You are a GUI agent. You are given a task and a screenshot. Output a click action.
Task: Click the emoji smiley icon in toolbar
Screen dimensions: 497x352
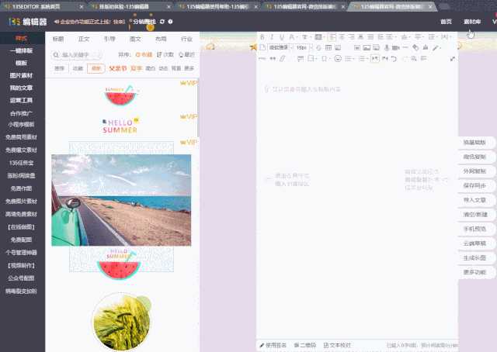pos(338,59)
